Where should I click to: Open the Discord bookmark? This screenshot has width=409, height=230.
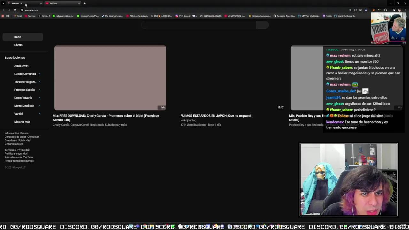pyautogui.click(x=186, y=16)
